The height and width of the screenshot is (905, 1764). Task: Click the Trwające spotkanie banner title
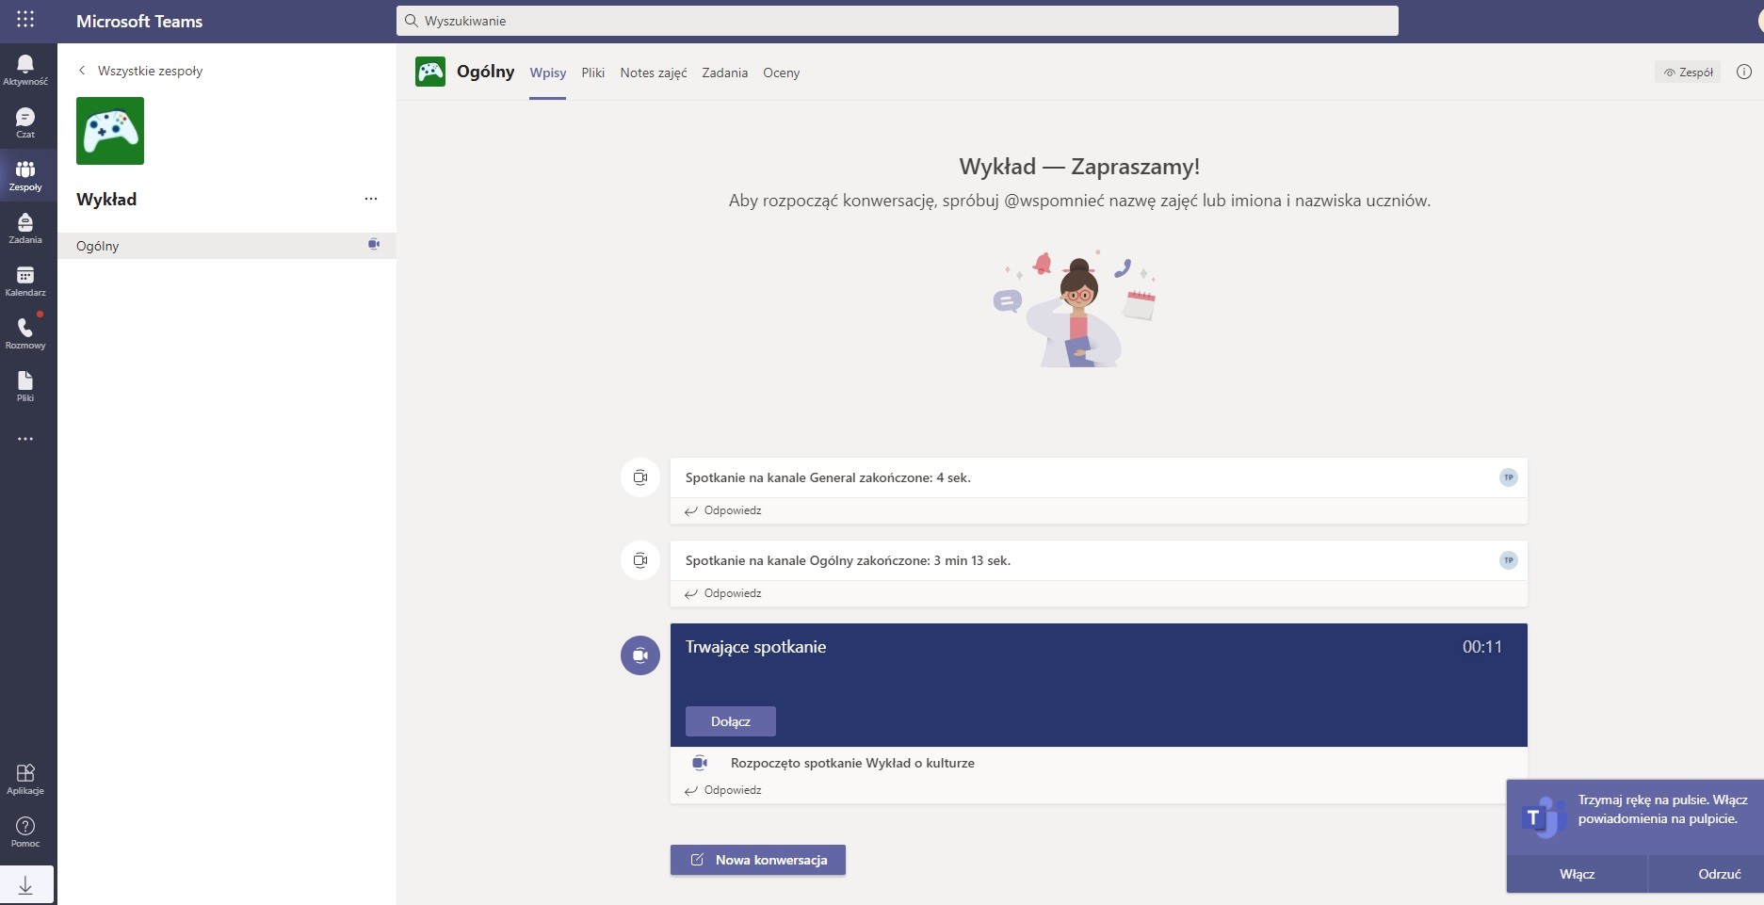point(755,647)
